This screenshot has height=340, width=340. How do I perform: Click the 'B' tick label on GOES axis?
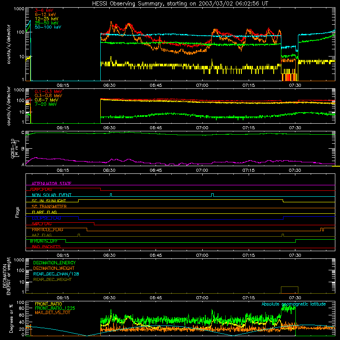click(23, 149)
